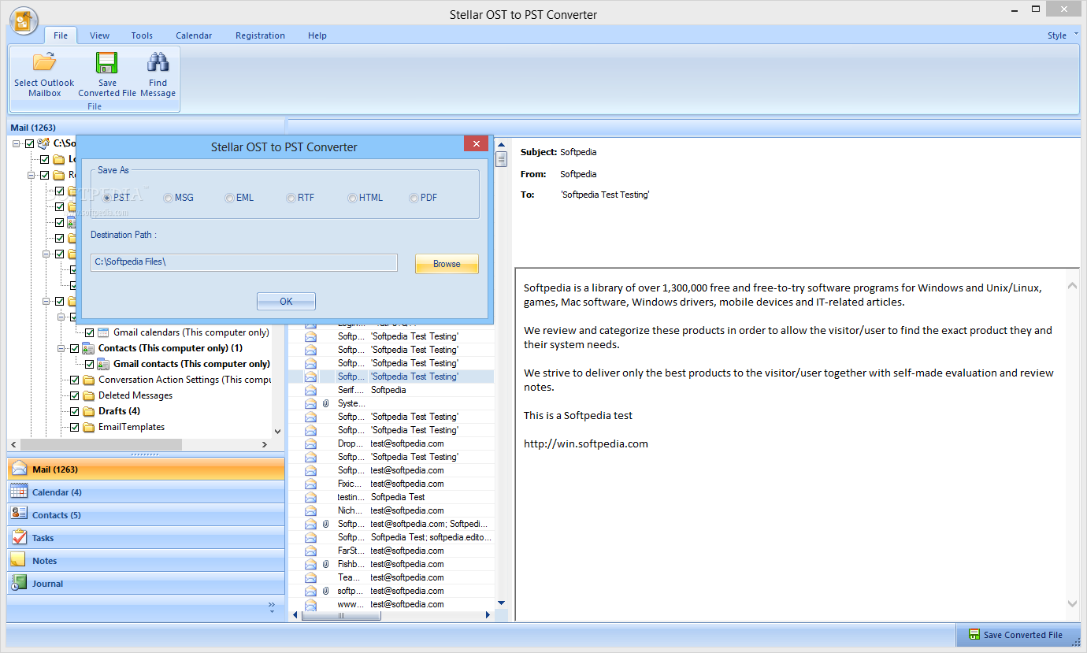Click the envelope icon of the FarSt... message

310,551
